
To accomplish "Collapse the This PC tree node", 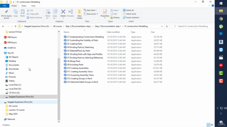I will coord(2,53).
